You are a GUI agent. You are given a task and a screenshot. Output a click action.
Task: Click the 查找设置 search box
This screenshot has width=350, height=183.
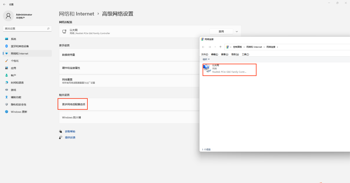25,28
